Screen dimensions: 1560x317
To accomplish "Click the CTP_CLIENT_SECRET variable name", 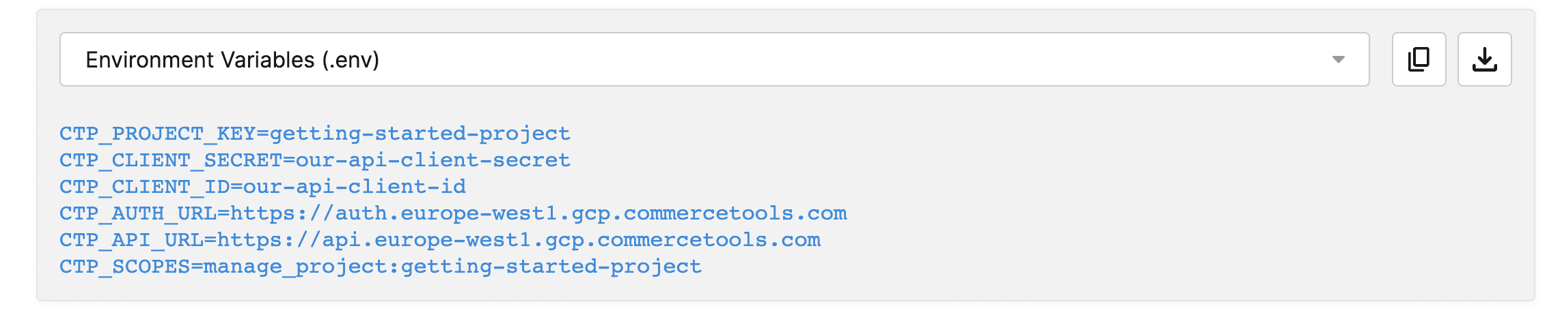I will [x=171, y=160].
